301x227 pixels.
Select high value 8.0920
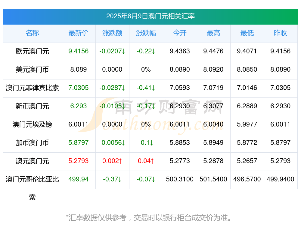[213, 69]
